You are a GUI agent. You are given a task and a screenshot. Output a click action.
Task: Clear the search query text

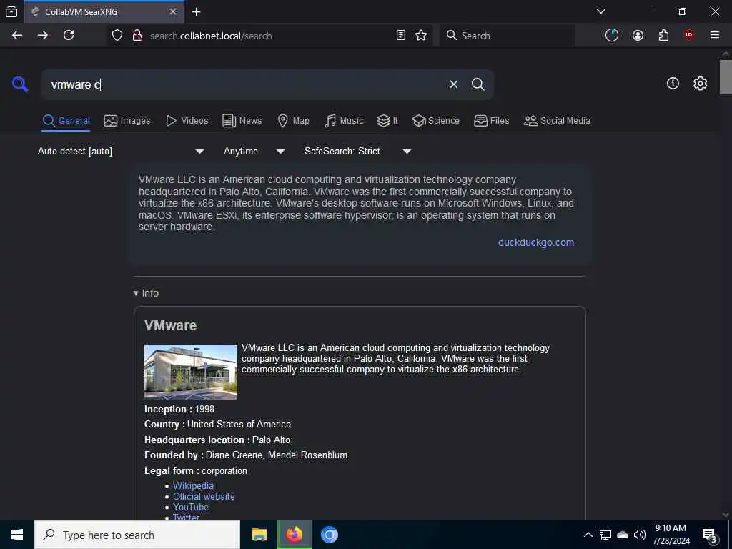453,84
